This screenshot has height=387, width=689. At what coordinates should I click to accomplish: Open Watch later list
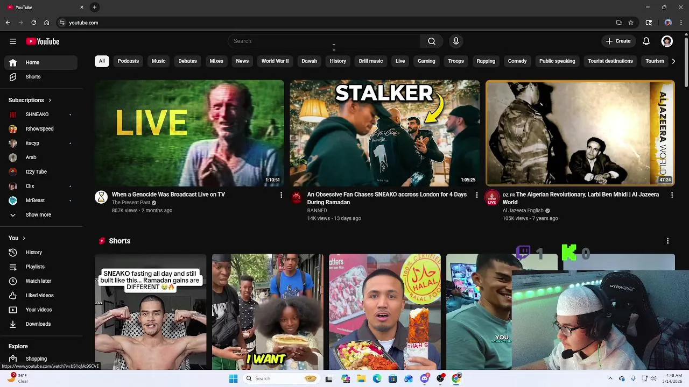click(x=41, y=281)
